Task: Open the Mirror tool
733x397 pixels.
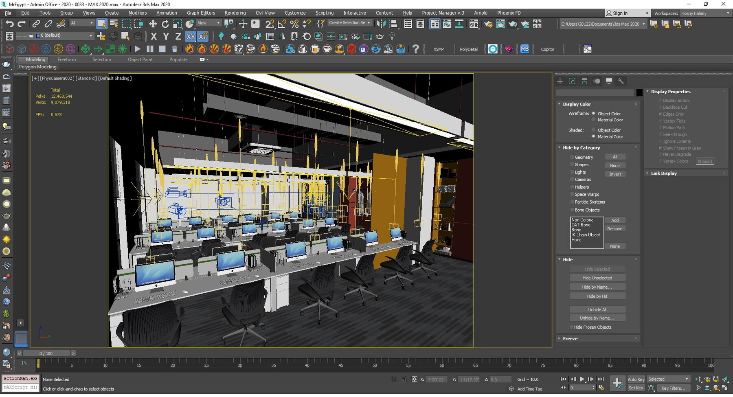Action: 381,24
